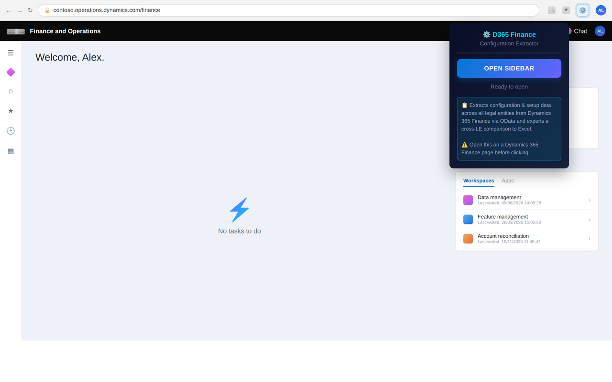
Task: Click the browser back arrow
Action: click(x=9, y=11)
